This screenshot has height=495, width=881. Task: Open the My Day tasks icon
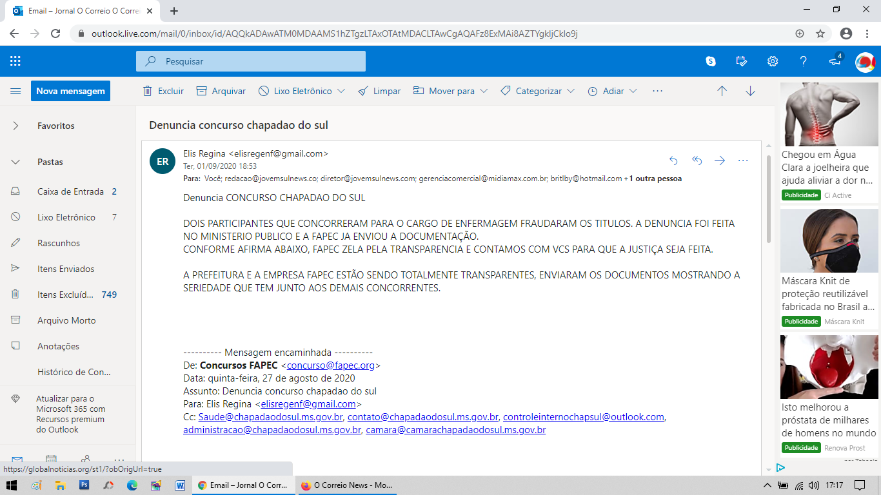point(742,61)
